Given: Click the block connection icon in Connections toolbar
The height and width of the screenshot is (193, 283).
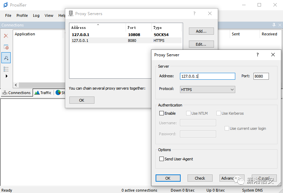Looking at the screenshot, I should [x=6, y=47].
